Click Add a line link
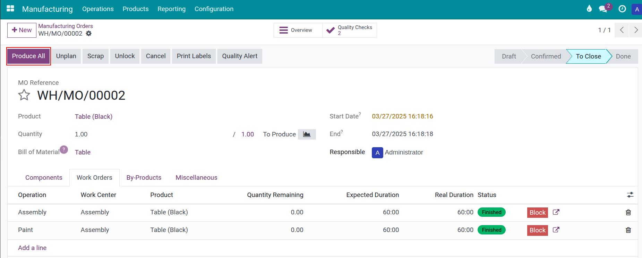This screenshot has width=642, height=258. point(32,248)
